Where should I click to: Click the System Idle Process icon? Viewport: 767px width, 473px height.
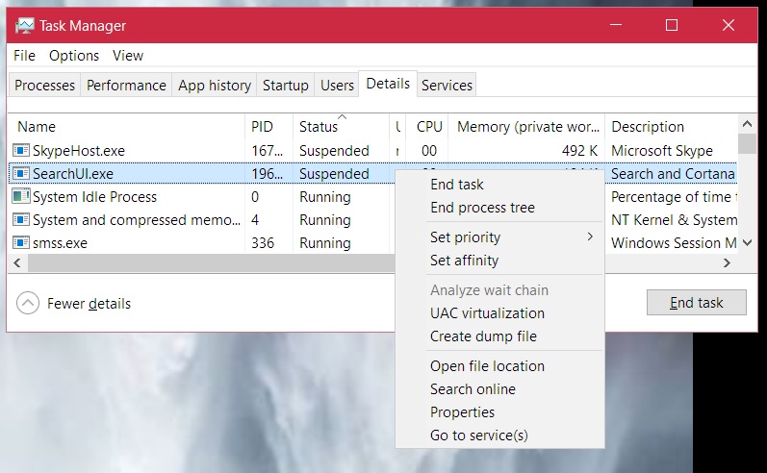(x=21, y=196)
